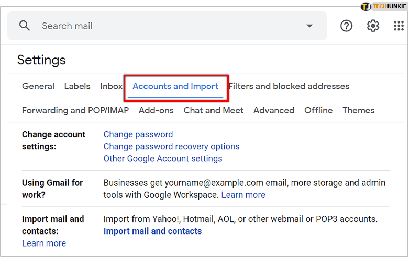Click the Change password link
The width and height of the screenshot is (410, 257).
point(138,134)
